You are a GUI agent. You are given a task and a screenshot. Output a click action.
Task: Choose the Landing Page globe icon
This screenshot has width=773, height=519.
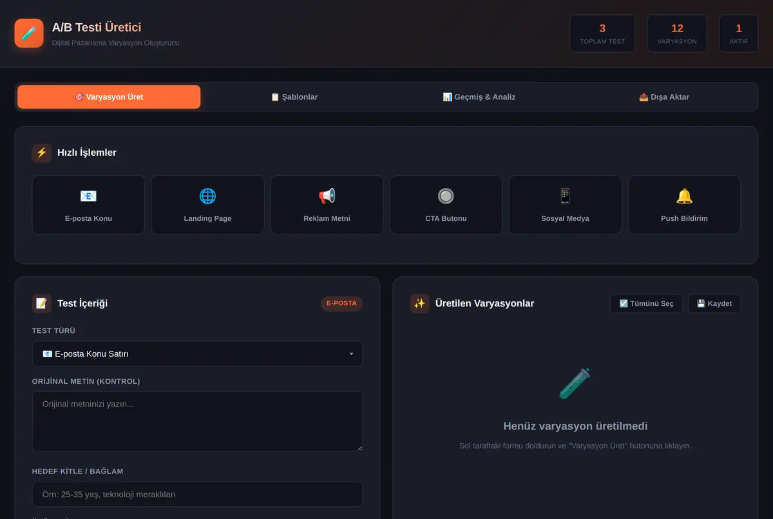(x=207, y=196)
